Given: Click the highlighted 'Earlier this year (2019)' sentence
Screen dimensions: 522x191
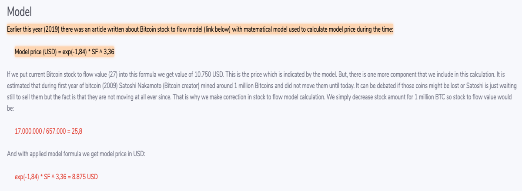Looking at the screenshot, I should [x=200, y=30].
